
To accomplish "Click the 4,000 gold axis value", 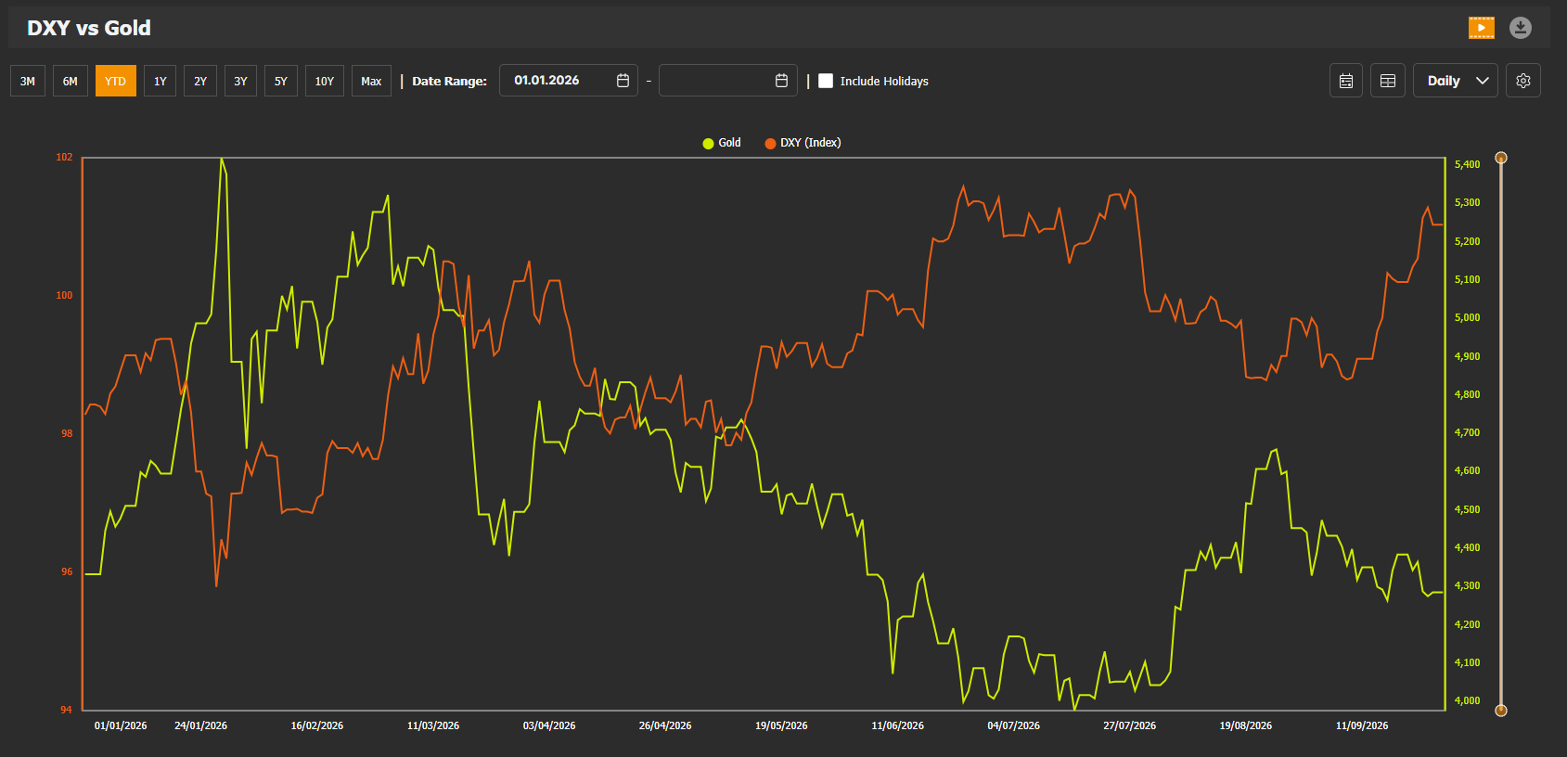I will (x=1468, y=700).
